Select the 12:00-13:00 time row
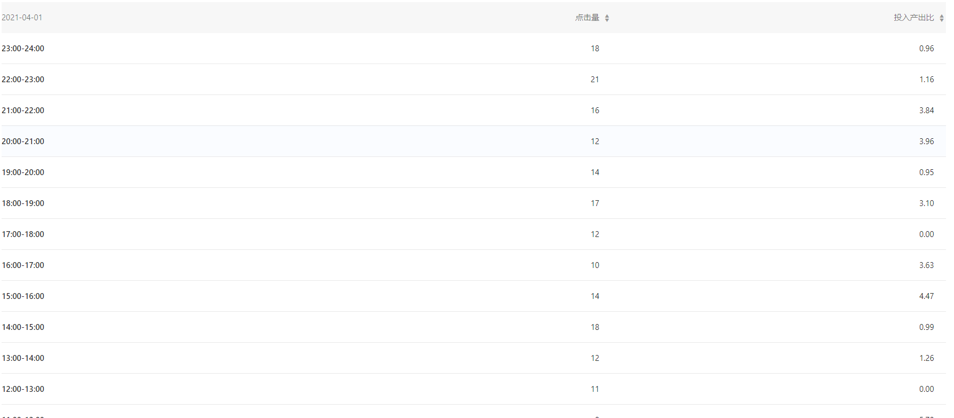954x418 pixels. tap(474, 389)
